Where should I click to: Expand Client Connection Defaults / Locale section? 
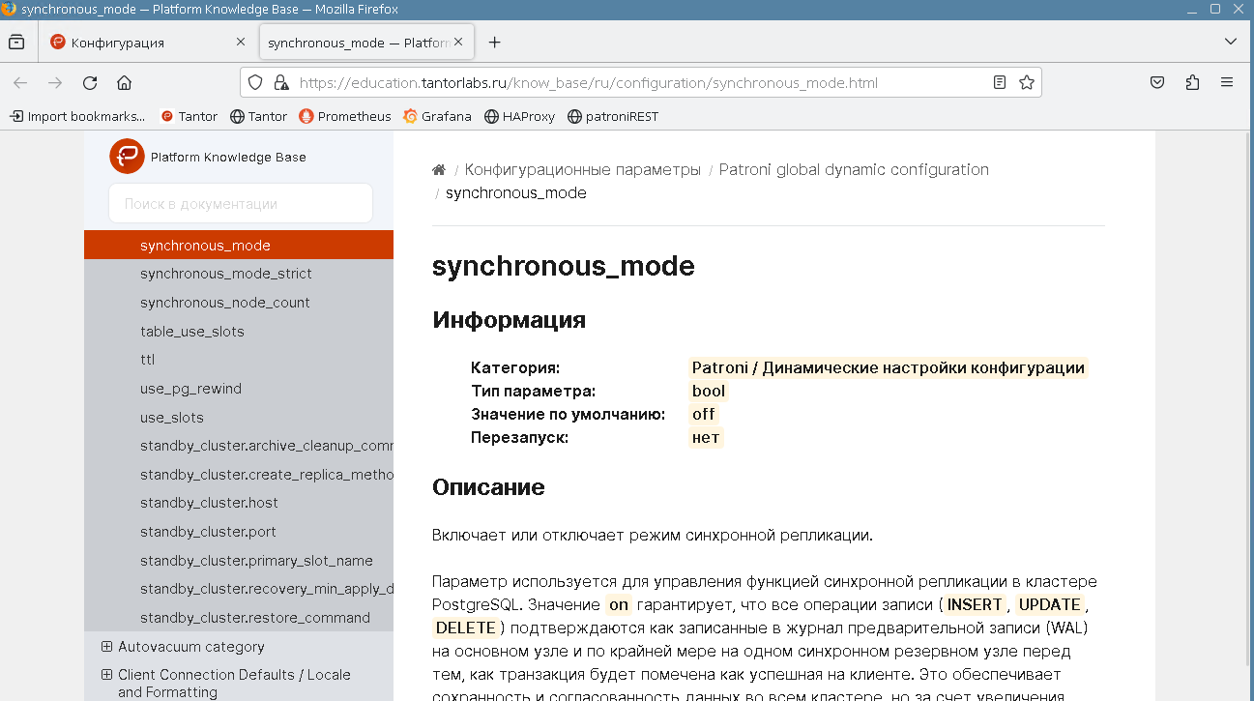coord(106,675)
